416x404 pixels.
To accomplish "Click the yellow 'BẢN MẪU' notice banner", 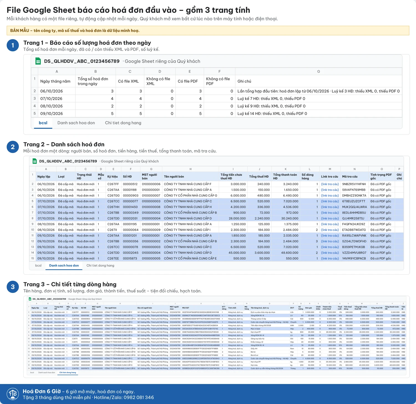I will pyautogui.click(x=208, y=31).
